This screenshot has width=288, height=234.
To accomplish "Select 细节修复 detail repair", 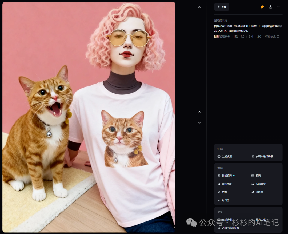I will coord(225,184).
